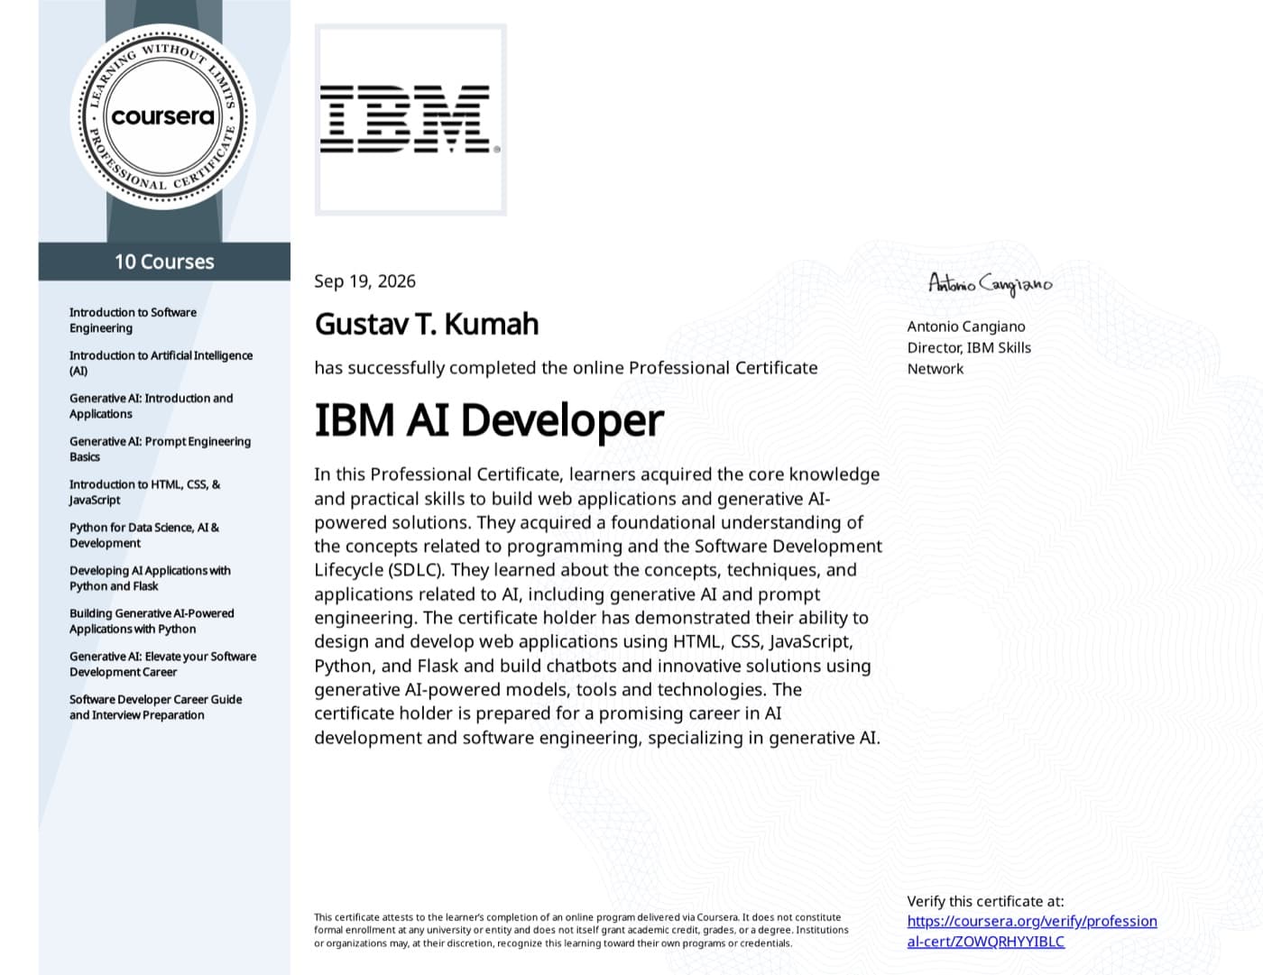Click the Coursera professional certificate seal

pos(163,116)
